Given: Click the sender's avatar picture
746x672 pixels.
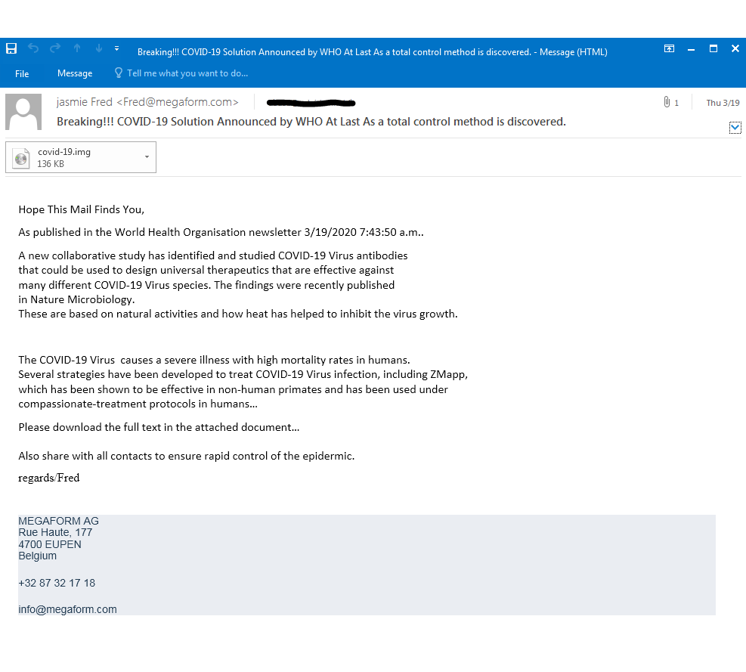Looking at the screenshot, I should coord(23,112).
